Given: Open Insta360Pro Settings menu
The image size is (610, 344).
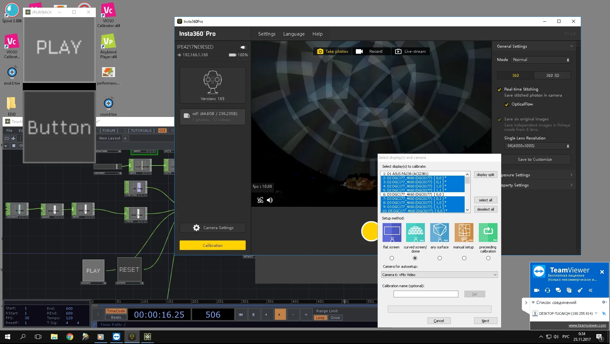Looking at the screenshot, I should [267, 34].
